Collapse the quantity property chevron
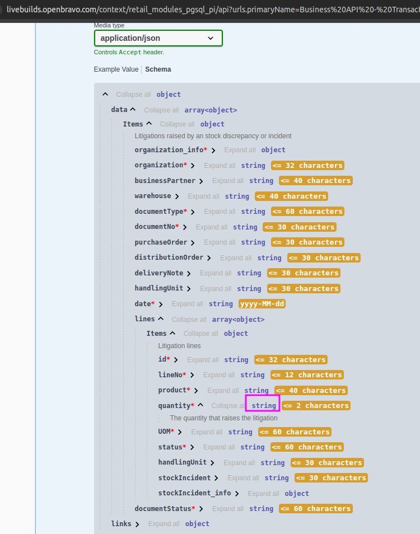Viewport: 420px width, 534px height. pos(200,405)
